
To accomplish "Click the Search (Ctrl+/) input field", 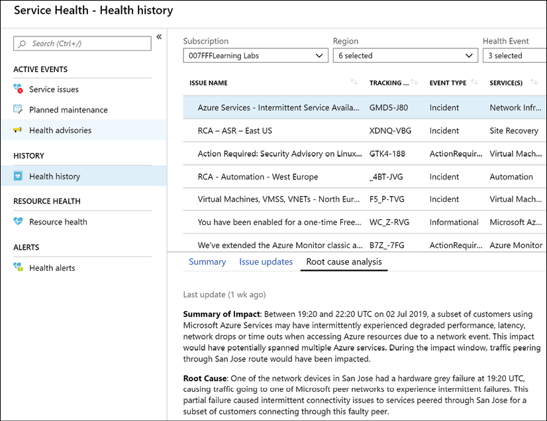I will point(82,44).
